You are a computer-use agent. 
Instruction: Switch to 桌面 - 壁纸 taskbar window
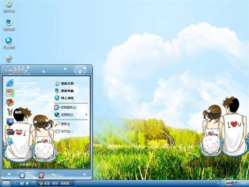click(x=56, y=183)
